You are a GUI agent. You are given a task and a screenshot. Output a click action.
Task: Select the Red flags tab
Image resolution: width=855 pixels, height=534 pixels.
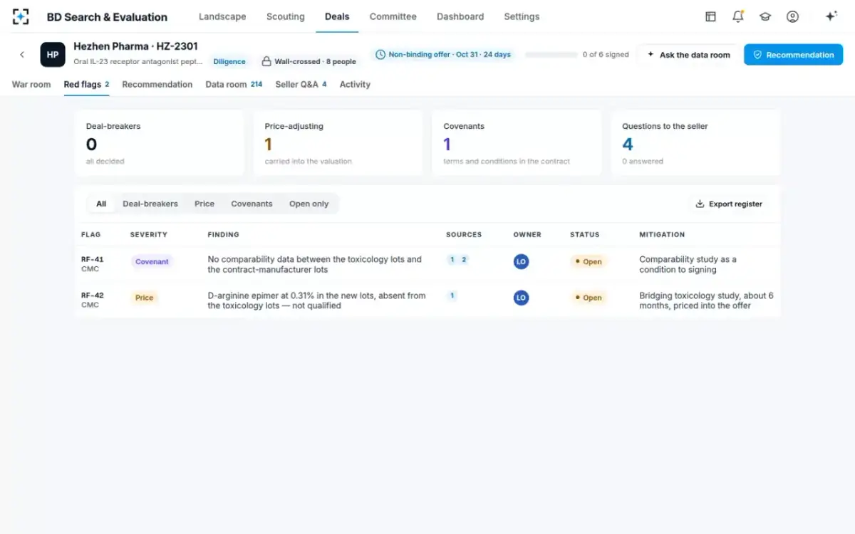click(86, 84)
